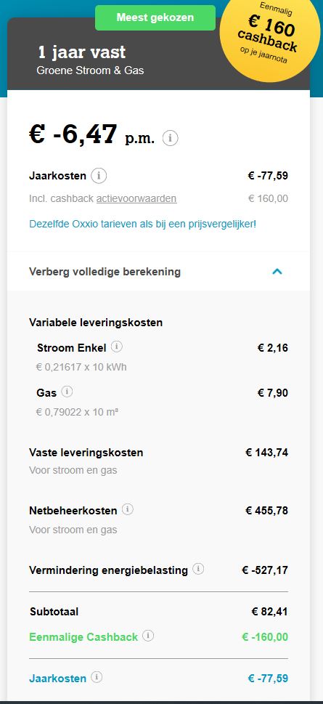323x704 pixels.
Task: Click info icon next to top Jaarkosten
Action: point(99,176)
